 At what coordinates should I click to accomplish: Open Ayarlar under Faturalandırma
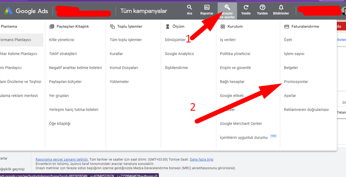pyautogui.click(x=290, y=96)
